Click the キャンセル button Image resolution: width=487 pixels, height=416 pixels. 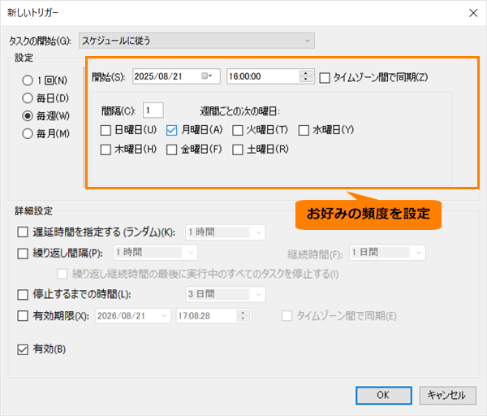447,396
